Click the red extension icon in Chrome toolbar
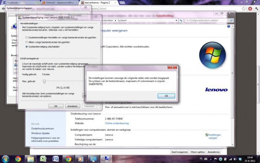This screenshot has width=260, height=163. [250, 9]
